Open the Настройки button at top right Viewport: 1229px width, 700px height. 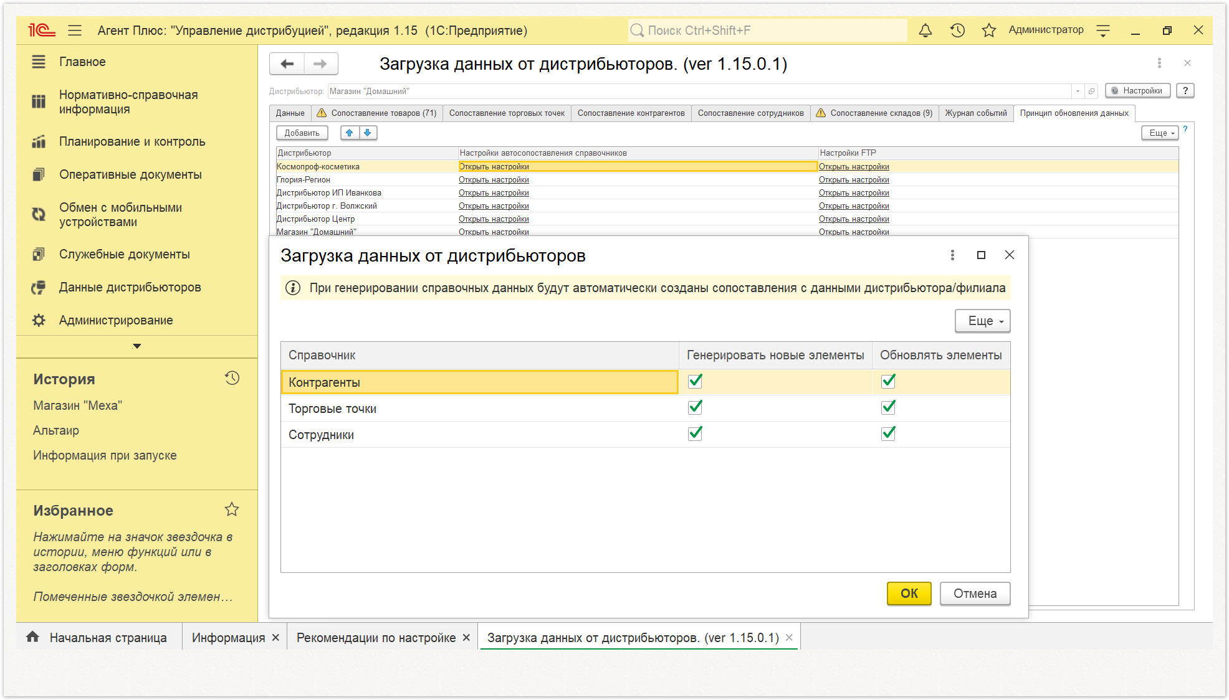click(x=1137, y=90)
